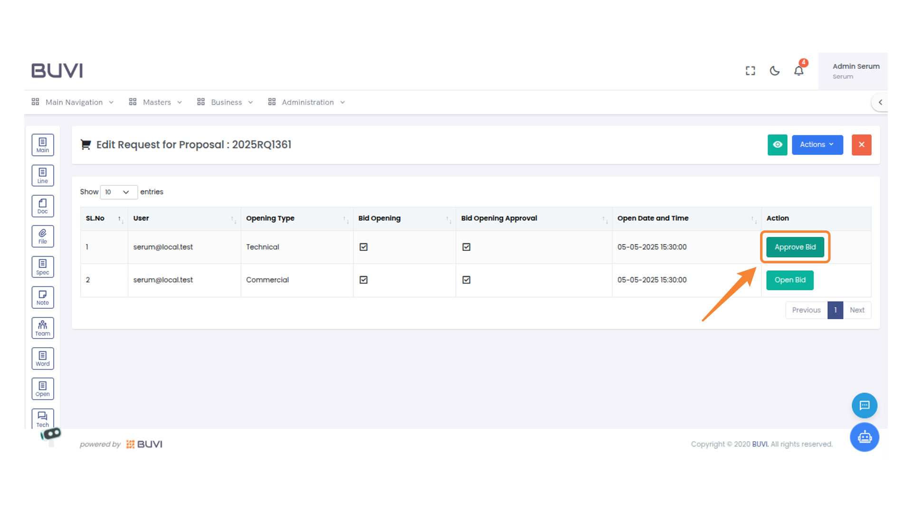This screenshot has width=912, height=513.
Task: Click the Open Bid button
Action: point(789,280)
